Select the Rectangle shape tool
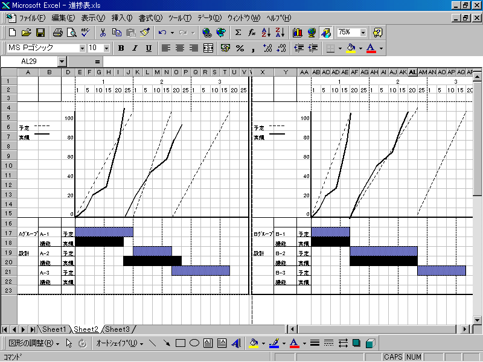The image size is (483, 362). pyautogui.click(x=180, y=343)
